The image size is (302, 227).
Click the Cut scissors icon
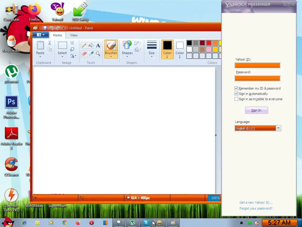click(50, 43)
